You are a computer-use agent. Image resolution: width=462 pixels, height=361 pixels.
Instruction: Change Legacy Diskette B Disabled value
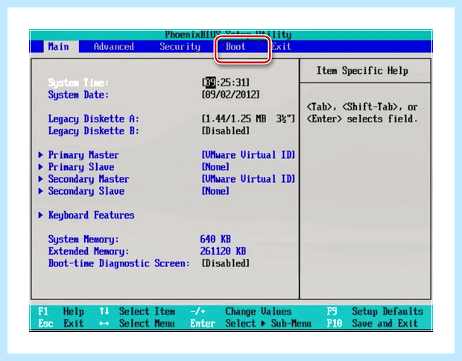225,131
